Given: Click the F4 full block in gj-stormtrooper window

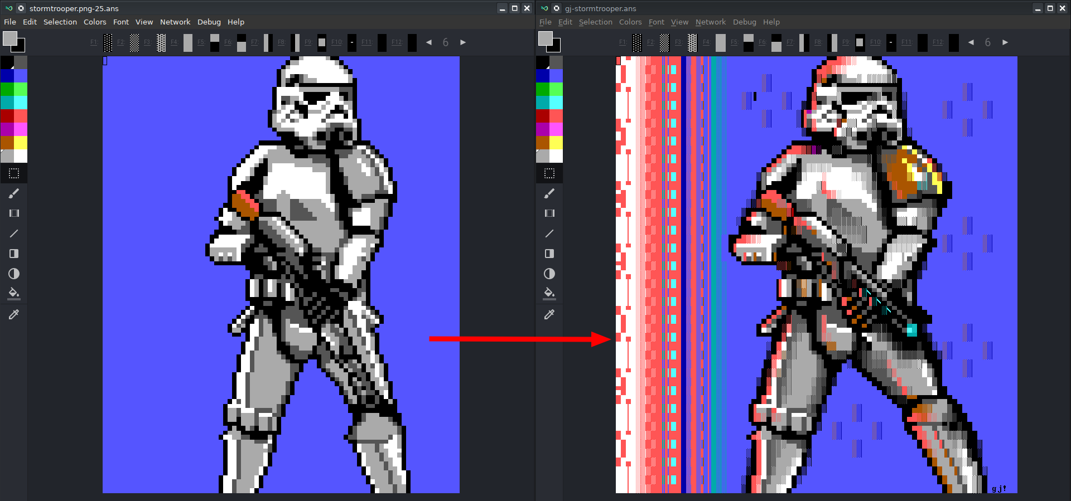Looking at the screenshot, I should click(721, 42).
